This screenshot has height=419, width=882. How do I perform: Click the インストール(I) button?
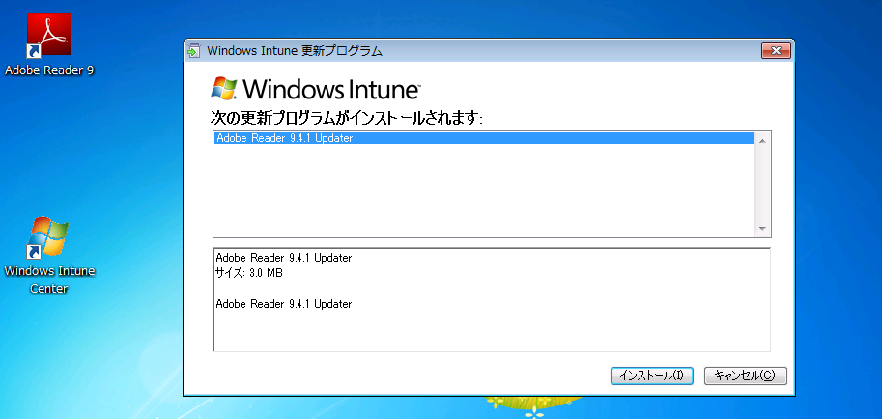651,376
